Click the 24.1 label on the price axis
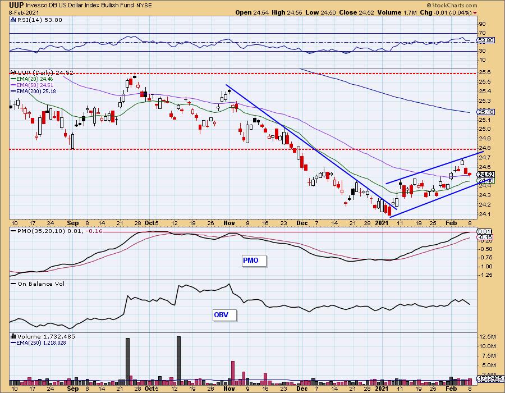Image resolution: width=505 pixels, height=393 pixels. coord(484,214)
